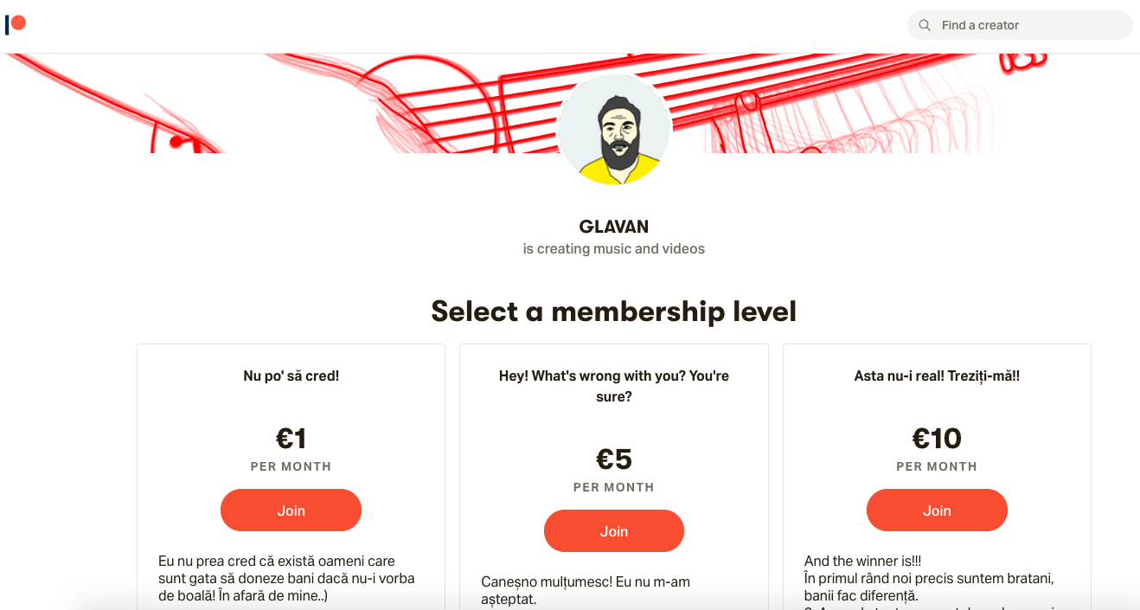The height and width of the screenshot is (610, 1140).
Task: Select the "Hey! What's wrong with you?" tier title
Action: click(x=613, y=387)
